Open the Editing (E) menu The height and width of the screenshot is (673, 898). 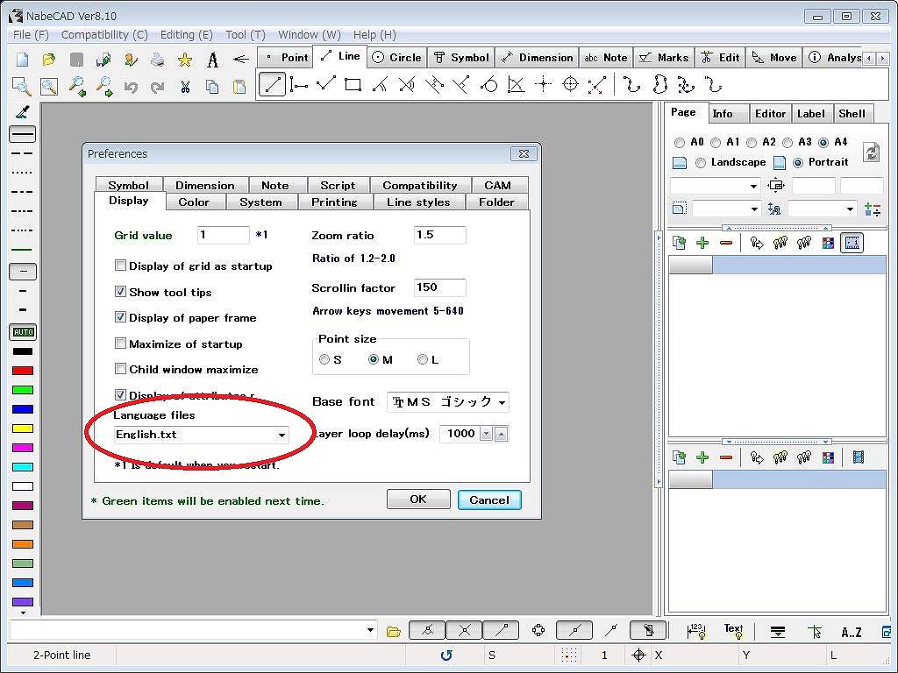pyautogui.click(x=187, y=35)
